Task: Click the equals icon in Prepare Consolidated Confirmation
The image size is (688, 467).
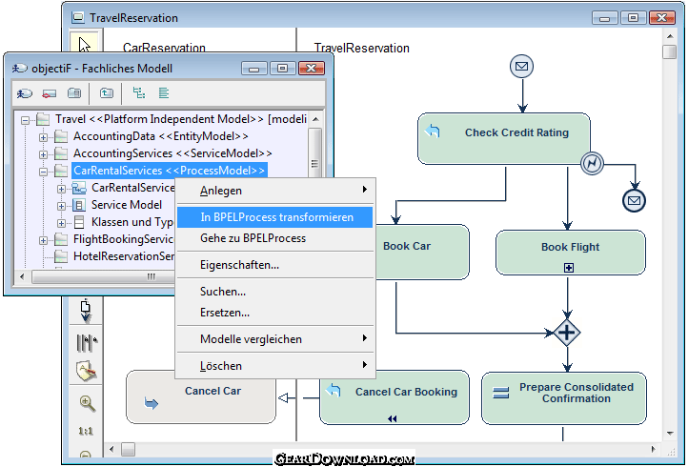Action: coord(501,393)
